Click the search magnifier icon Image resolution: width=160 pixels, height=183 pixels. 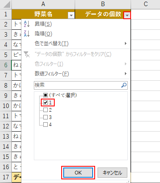124,85
